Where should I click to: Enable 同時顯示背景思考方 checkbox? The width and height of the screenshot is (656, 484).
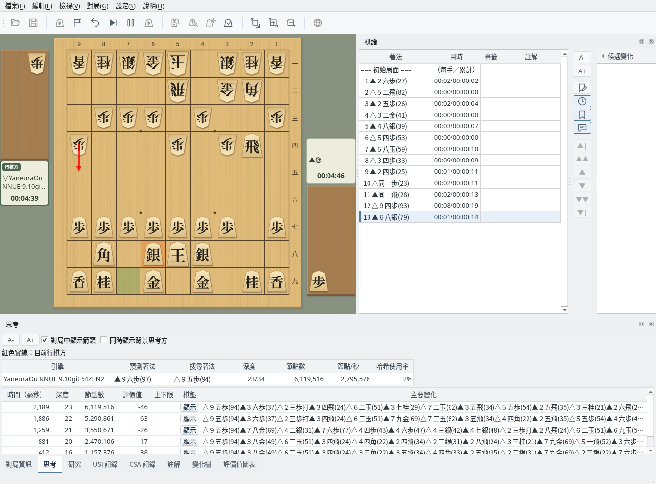click(104, 340)
